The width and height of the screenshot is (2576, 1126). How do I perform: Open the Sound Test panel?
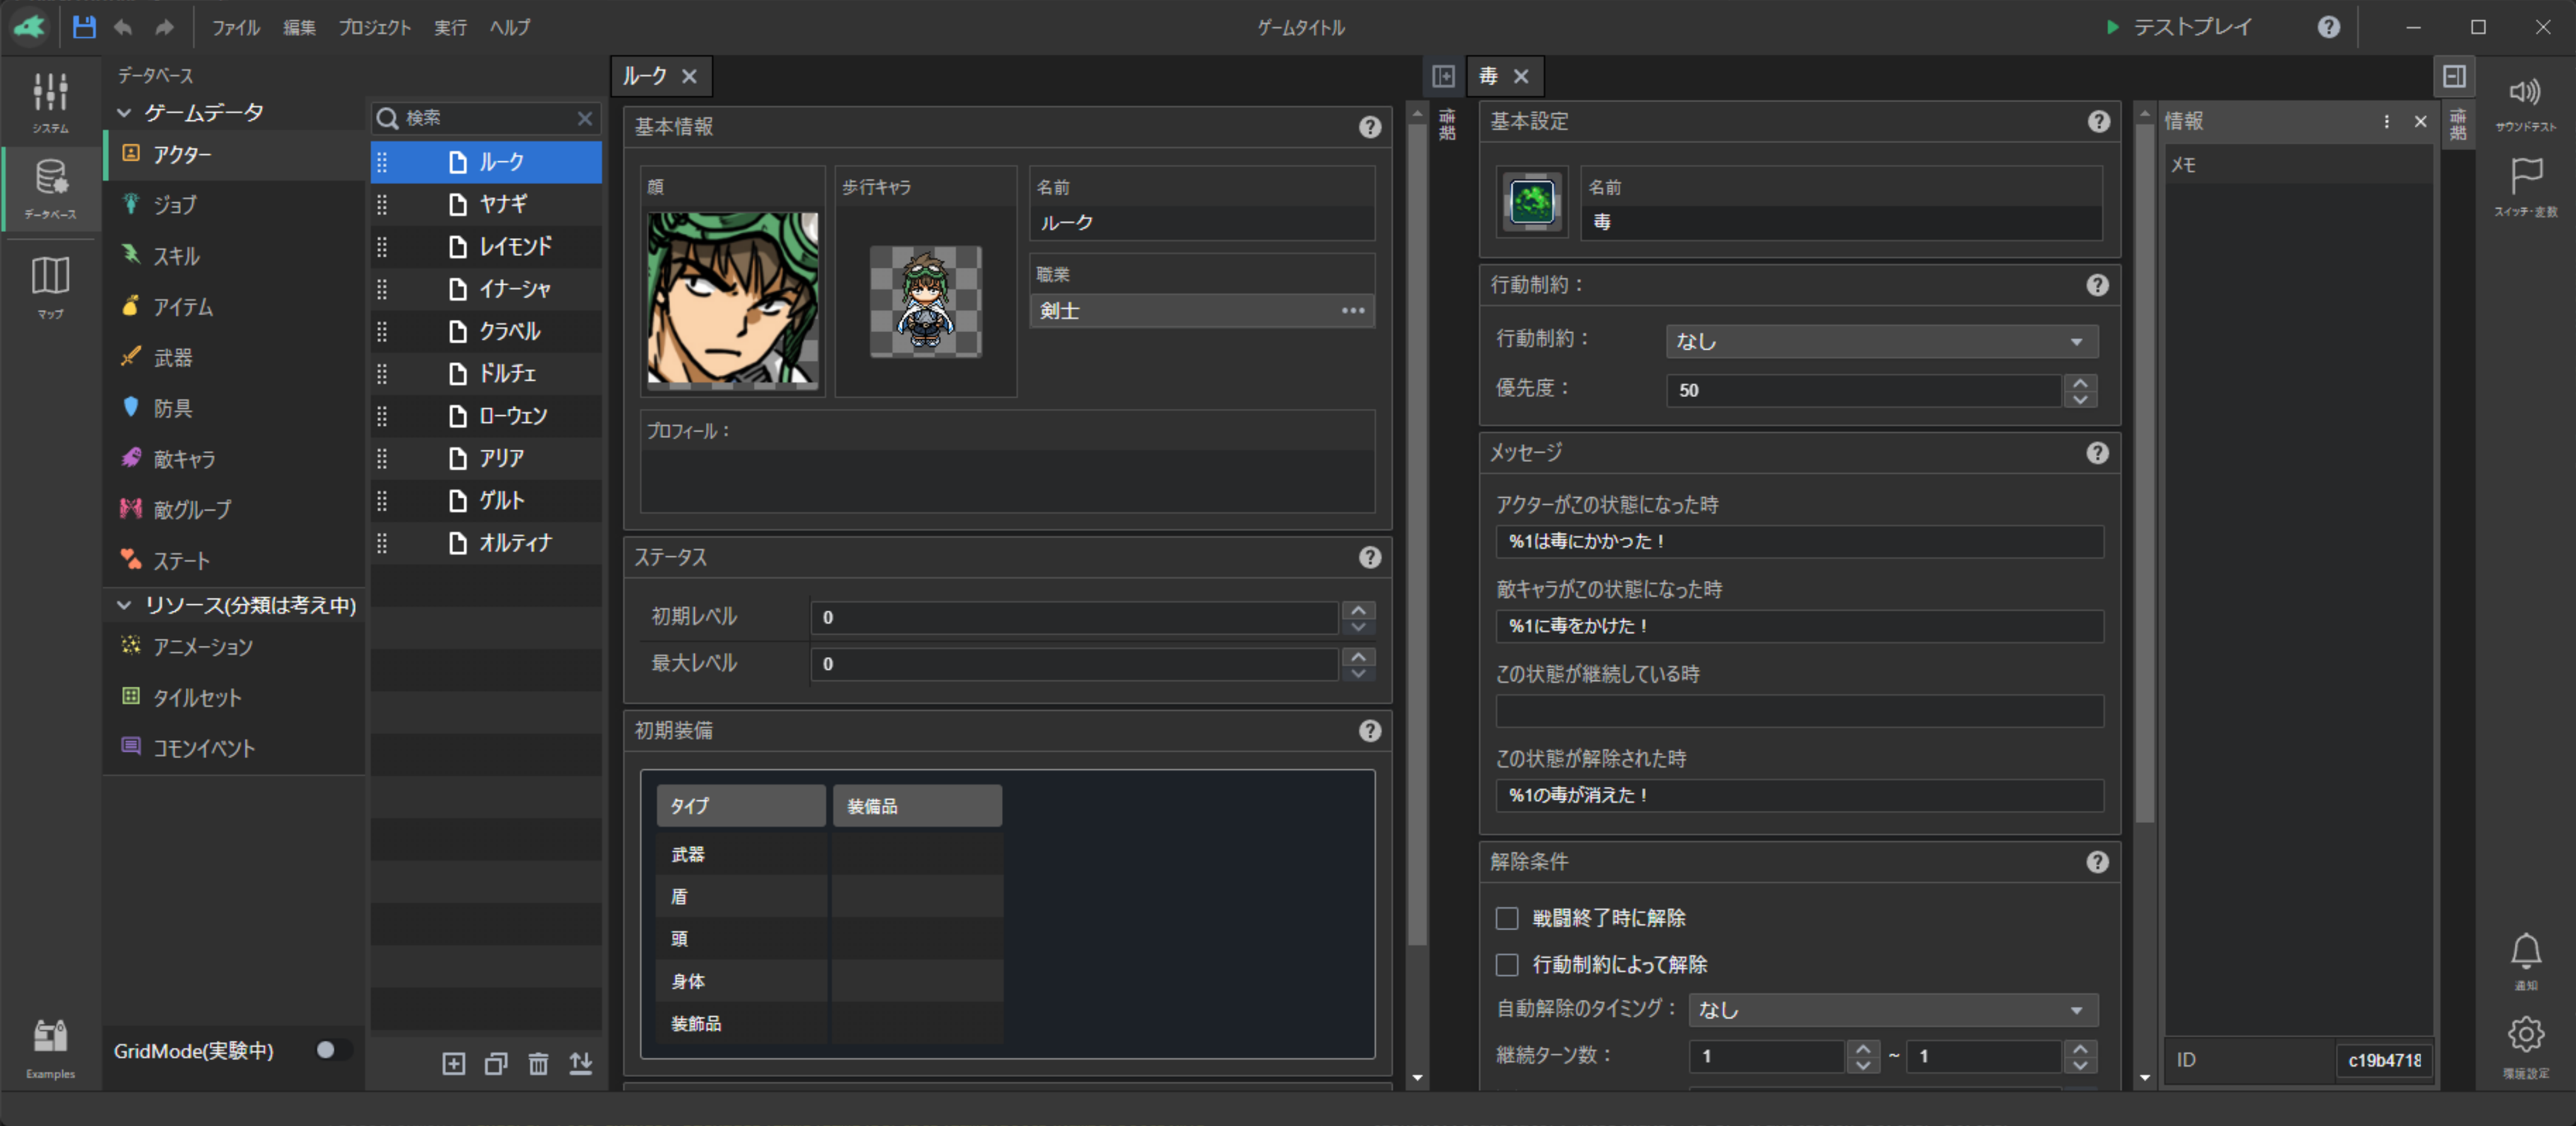tap(2524, 102)
